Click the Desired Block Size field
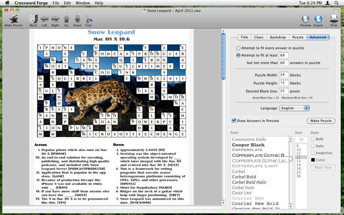Image resolution: width=344 pixels, height=215 pixels. pyautogui.click(x=284, y=91)
